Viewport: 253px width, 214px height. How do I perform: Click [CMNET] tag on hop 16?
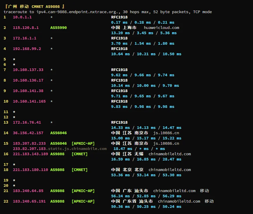pyautogui.click(x=80, y=154)
